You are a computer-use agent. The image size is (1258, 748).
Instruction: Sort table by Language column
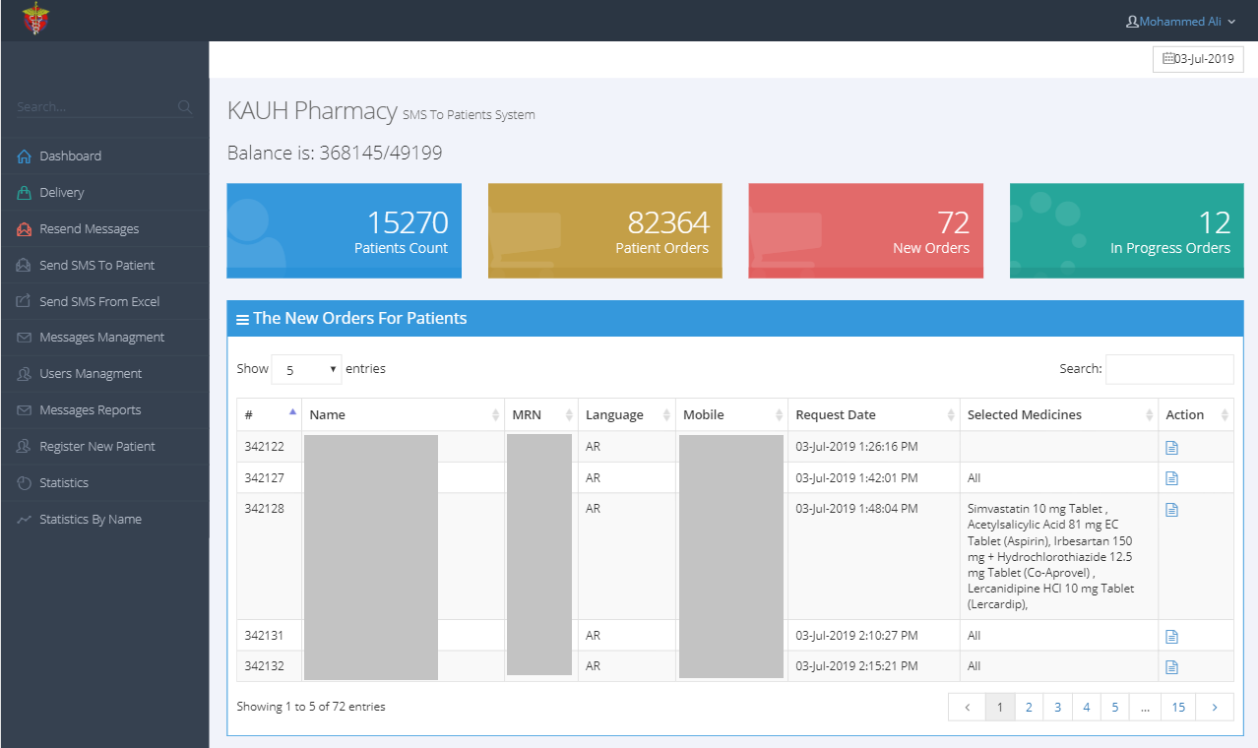point(626,414)
